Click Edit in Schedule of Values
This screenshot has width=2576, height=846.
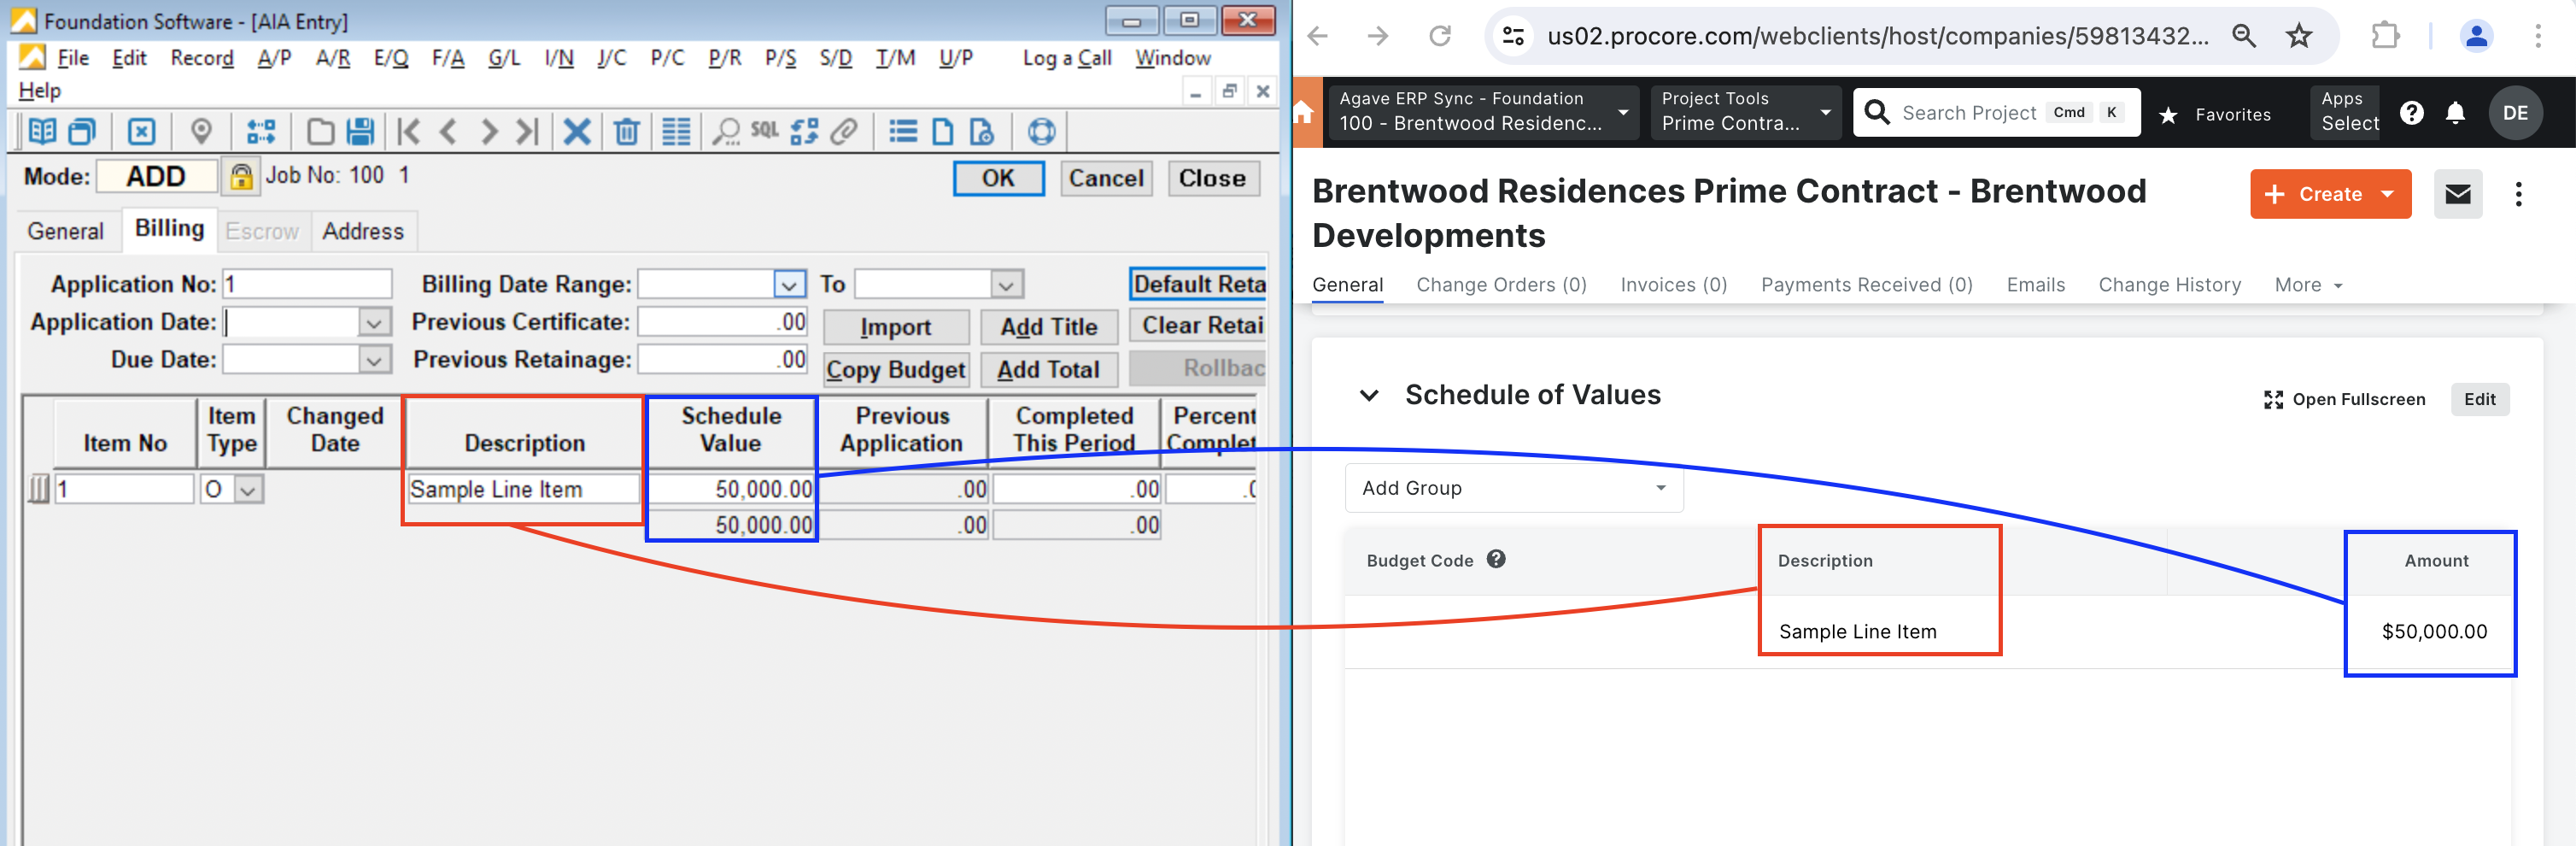2479,399
